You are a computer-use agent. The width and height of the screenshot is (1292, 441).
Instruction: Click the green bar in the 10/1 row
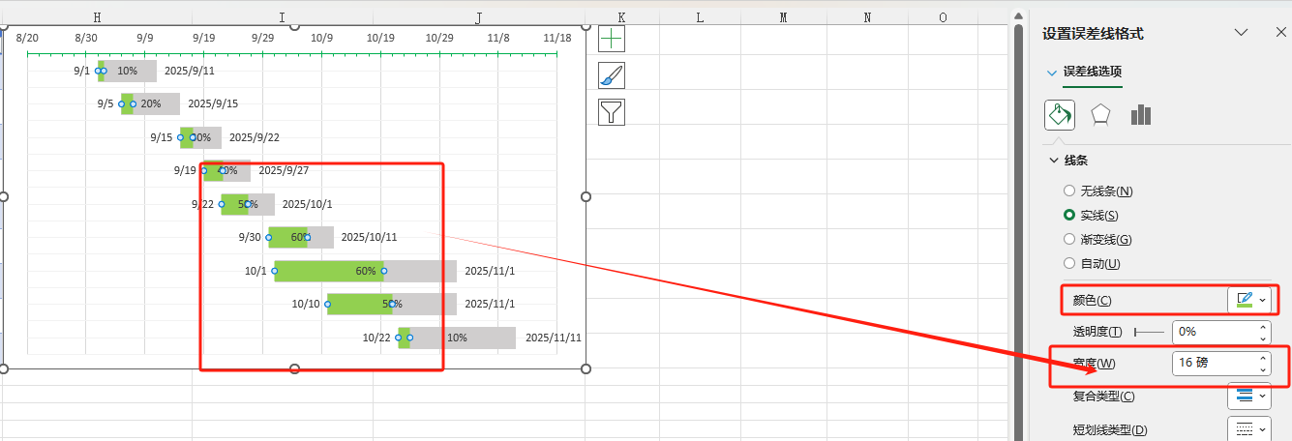pos(329,271)
